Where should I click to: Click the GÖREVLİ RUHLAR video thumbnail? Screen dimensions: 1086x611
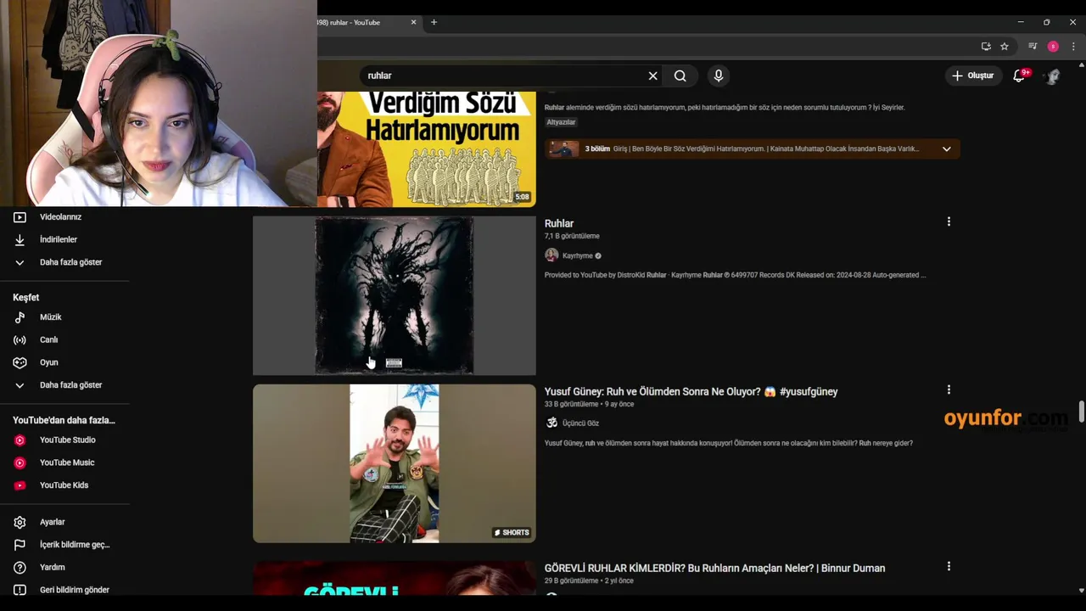(x=395, y=578)
